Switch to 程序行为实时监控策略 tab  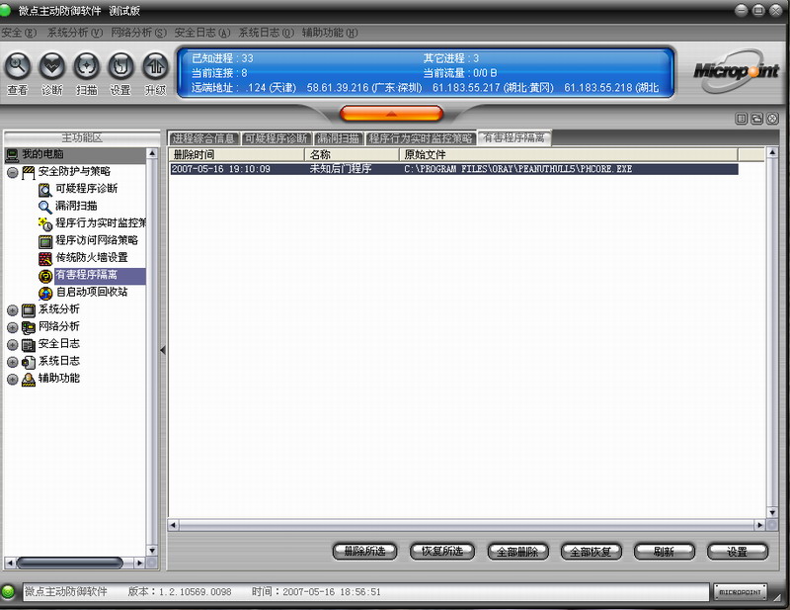421,138
